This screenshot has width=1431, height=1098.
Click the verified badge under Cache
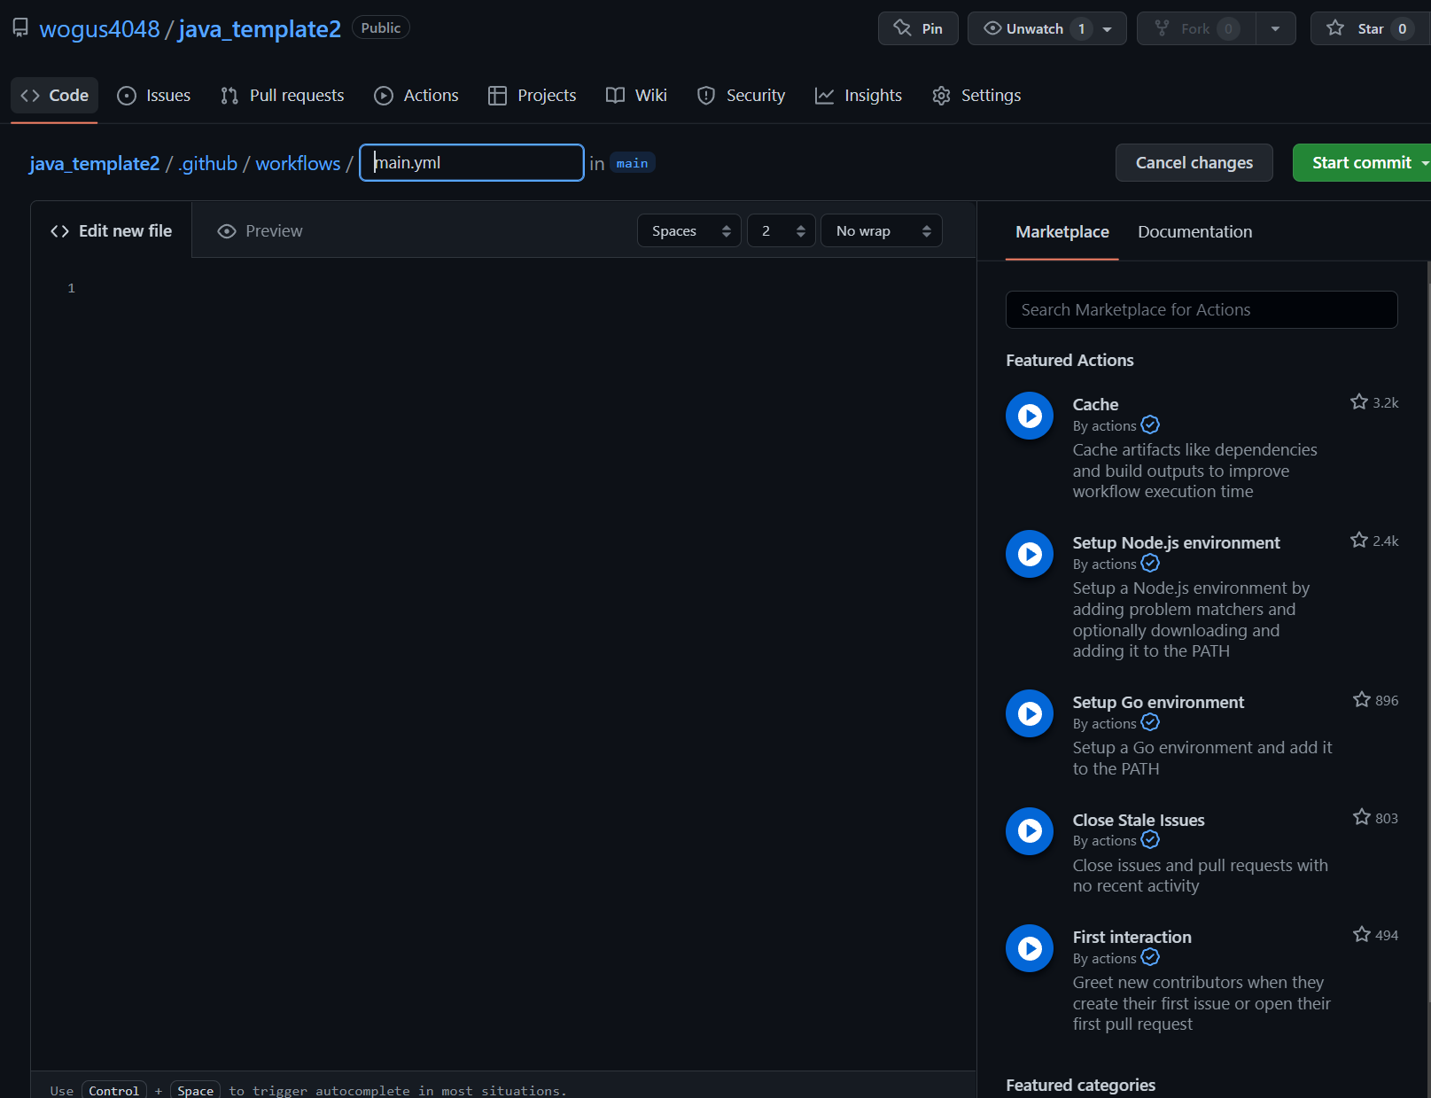click(1150, 425)
